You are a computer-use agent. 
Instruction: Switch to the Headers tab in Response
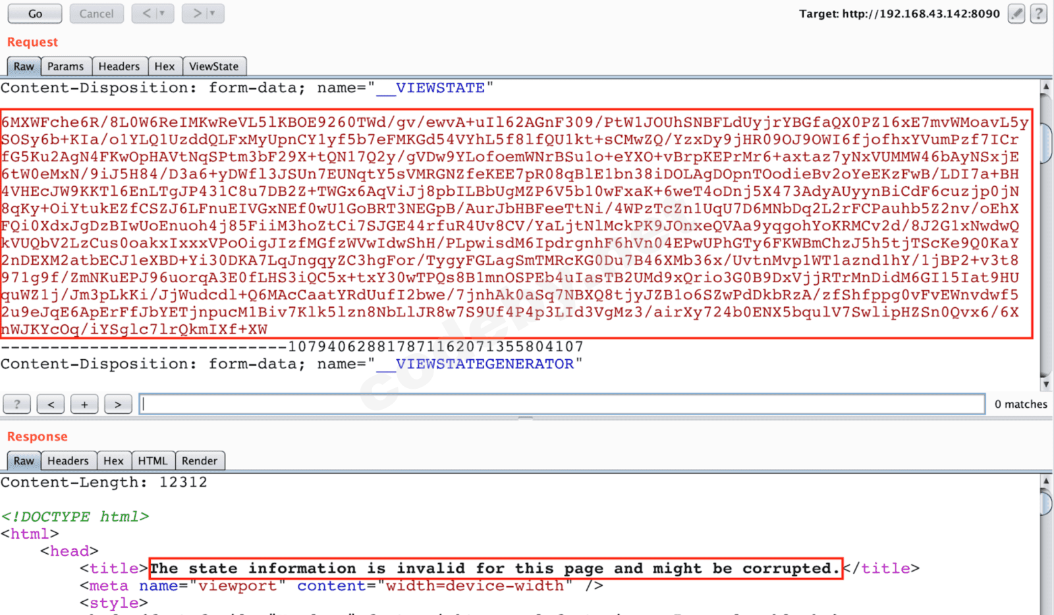tap(69, 460)
